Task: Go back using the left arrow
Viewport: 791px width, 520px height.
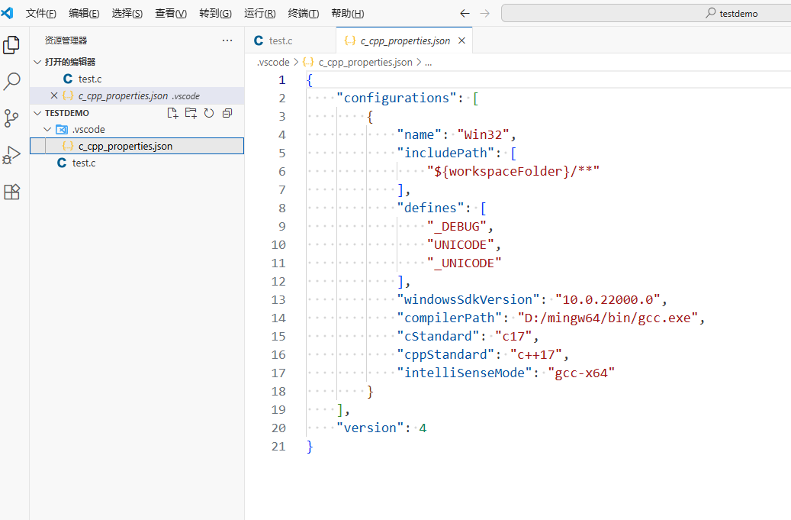Action: [x=465, y=14]
